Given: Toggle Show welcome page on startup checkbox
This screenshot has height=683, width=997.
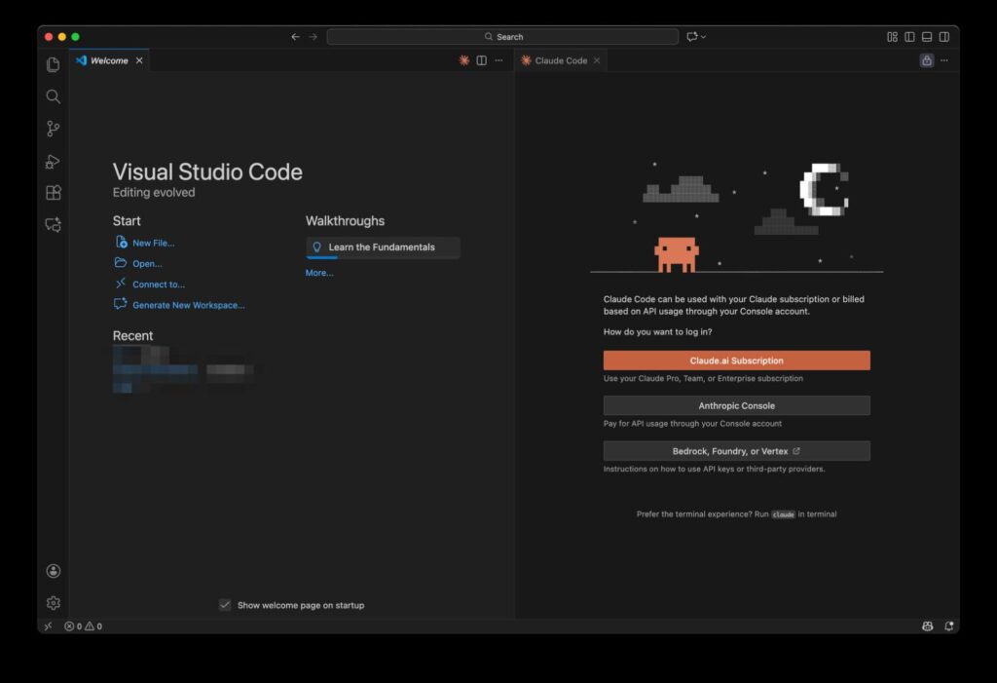Looking at the screenshot, I should coord(225,605).
